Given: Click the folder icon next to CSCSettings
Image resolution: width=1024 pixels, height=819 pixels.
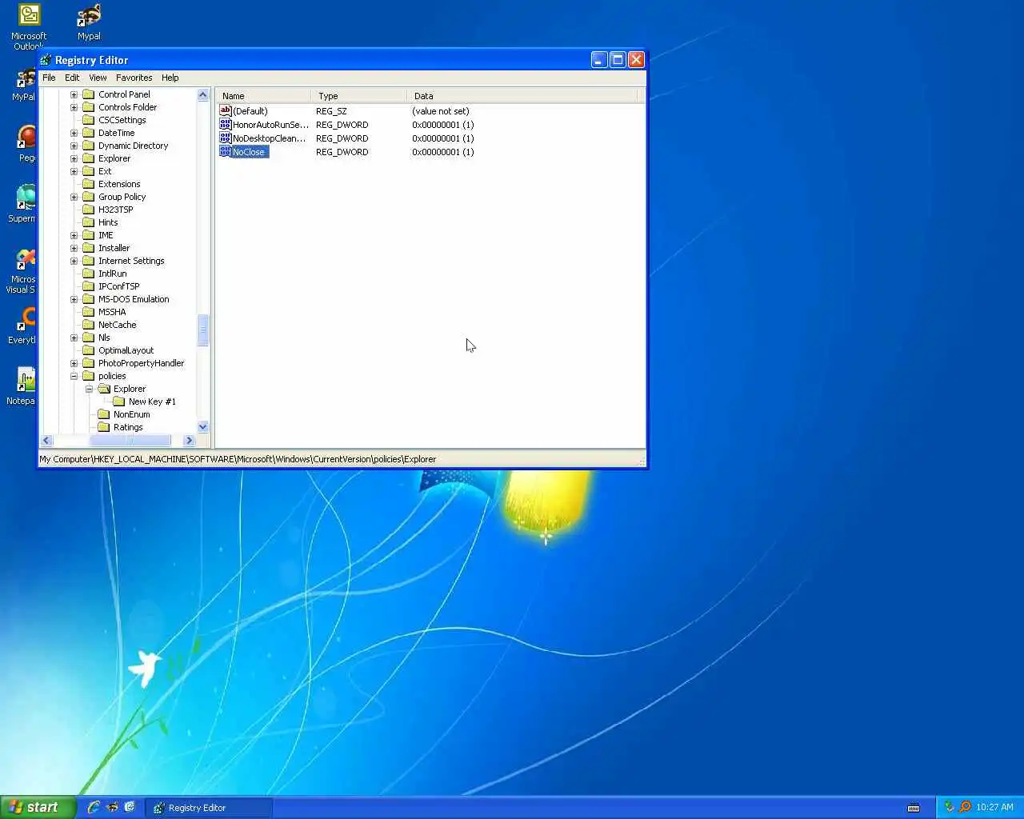Looking at the screenshot, I should [x=89, y=120].
